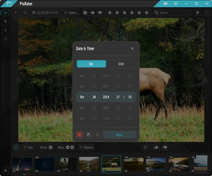Open the selected elk thumbnail
Viewport: 212px width, 176px height.
pos(111,164)
